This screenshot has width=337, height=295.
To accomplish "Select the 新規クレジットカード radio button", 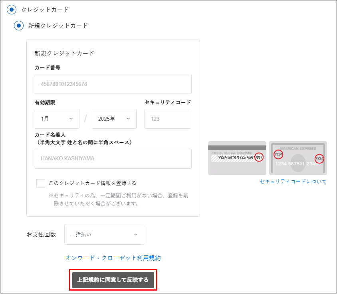I will [19, 26].
